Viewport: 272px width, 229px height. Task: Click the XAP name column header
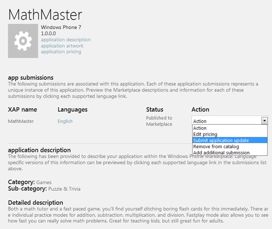tap(22, 109)
